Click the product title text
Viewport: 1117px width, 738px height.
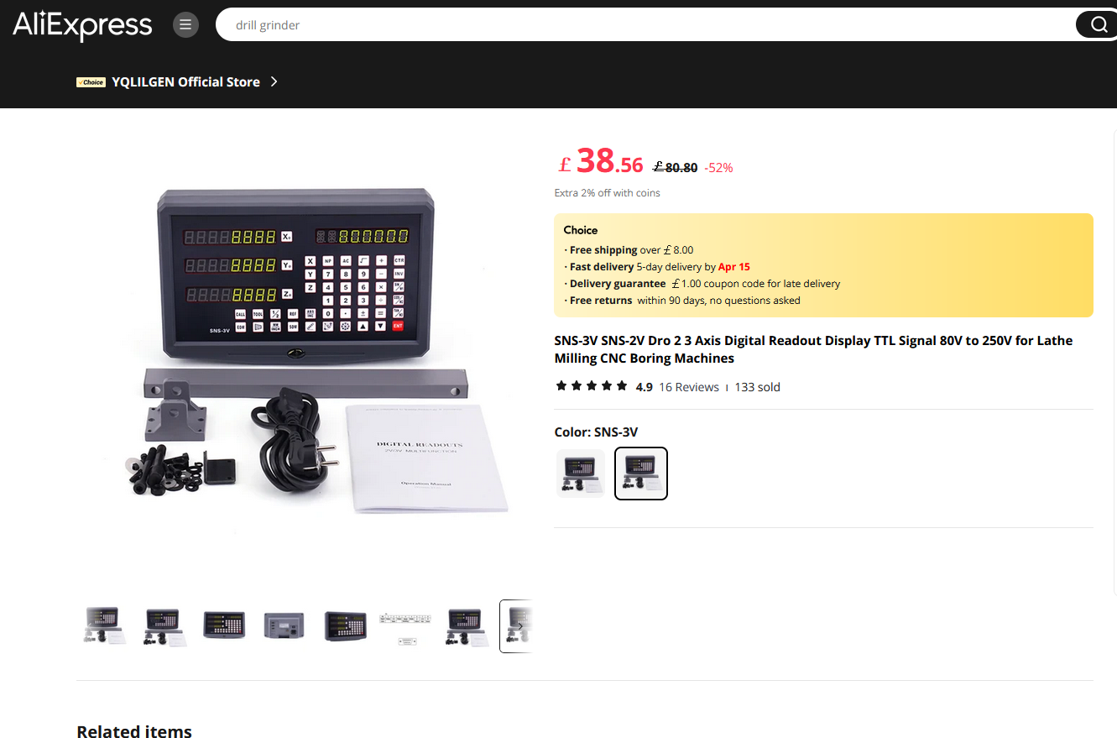[813, 349]
